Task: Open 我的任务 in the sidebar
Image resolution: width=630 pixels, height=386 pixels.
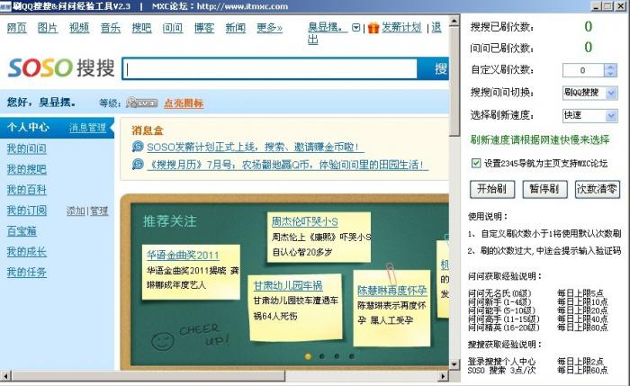Action: (26, 273)
